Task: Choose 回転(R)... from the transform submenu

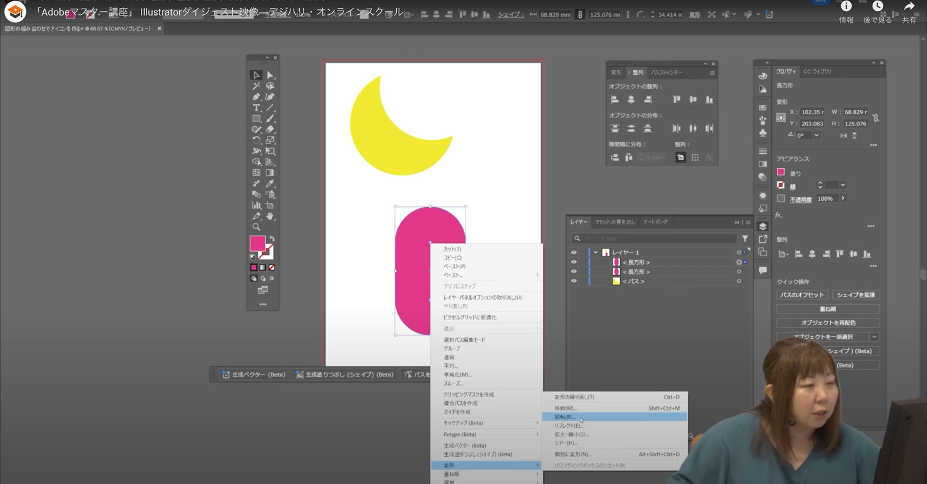Action: (565, 417)
